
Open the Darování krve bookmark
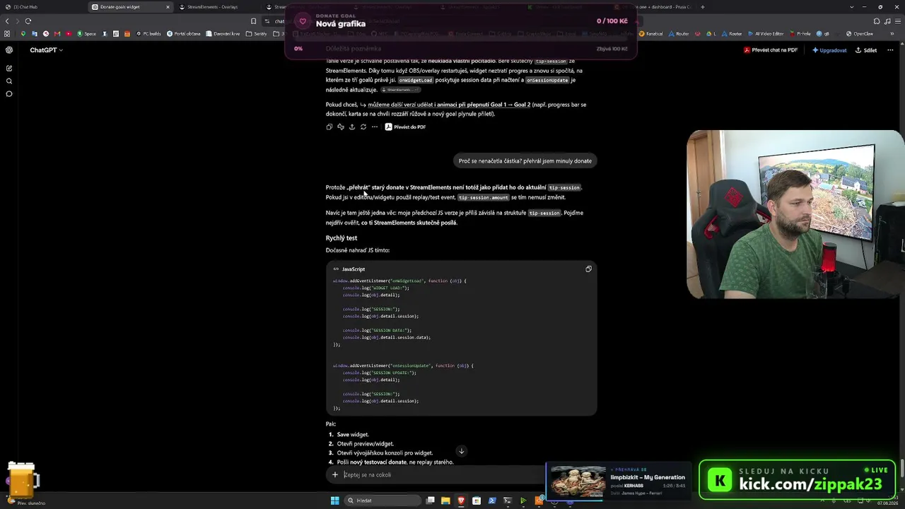coord(224,34)
